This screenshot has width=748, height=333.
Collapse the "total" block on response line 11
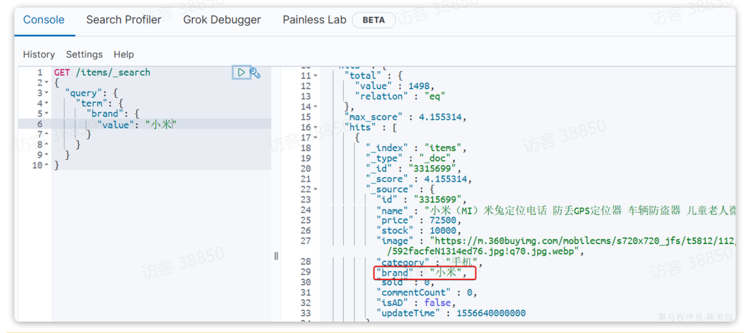(315, 76)
